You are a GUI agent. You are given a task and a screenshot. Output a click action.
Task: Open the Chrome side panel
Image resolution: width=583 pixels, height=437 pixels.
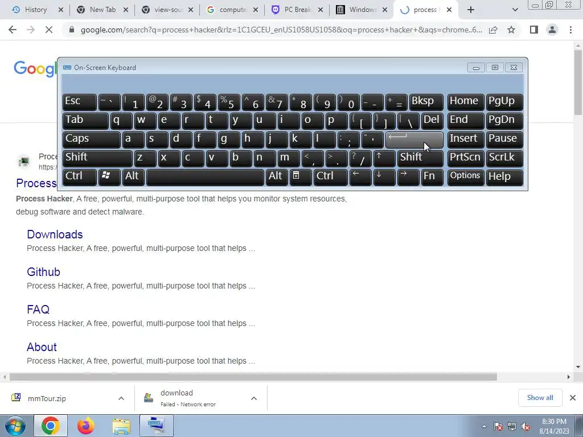(534, 30)
